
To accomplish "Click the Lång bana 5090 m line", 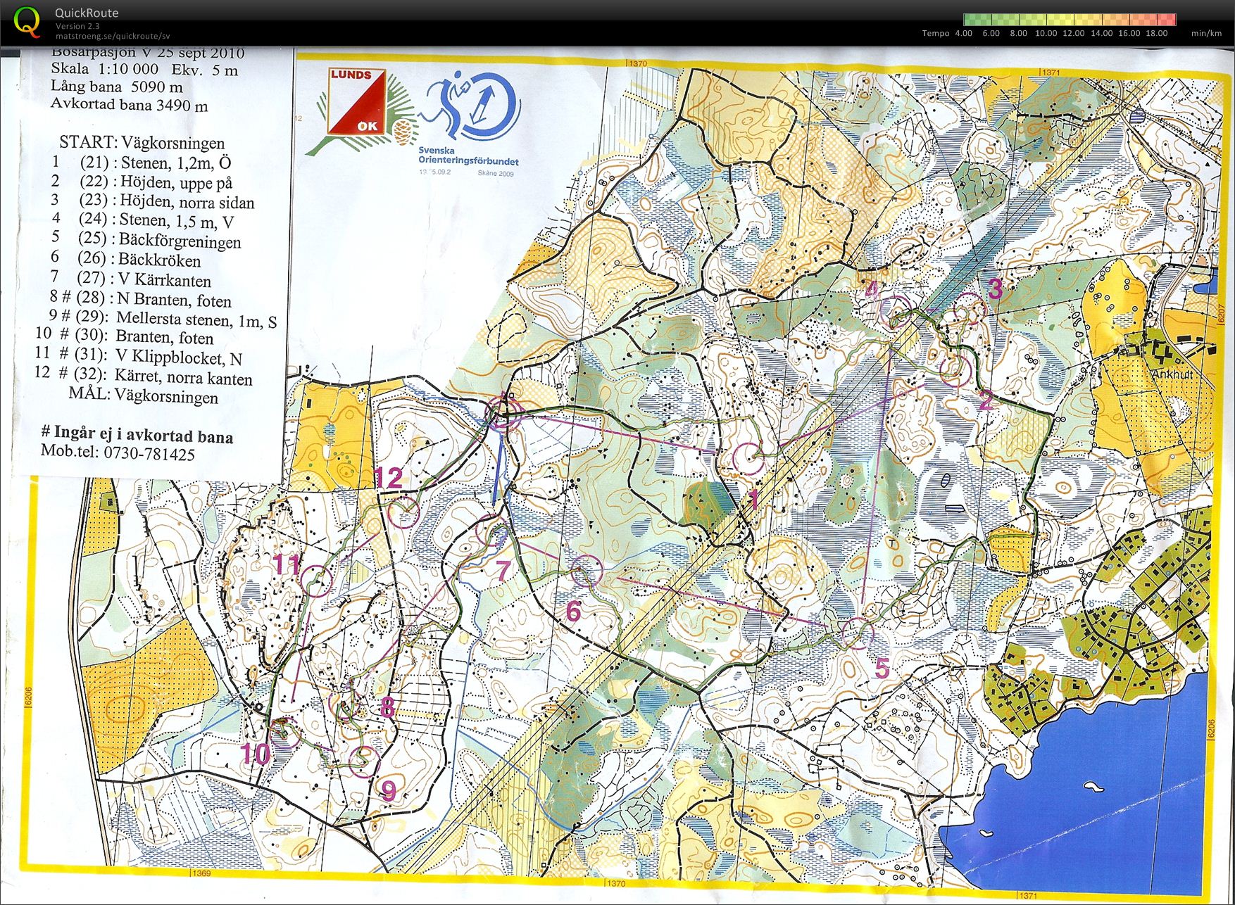I will pyautogui.click(x=117, y=87).
